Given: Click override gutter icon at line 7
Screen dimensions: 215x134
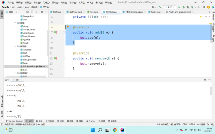Looking at the screenshot, I should point(55,32).
